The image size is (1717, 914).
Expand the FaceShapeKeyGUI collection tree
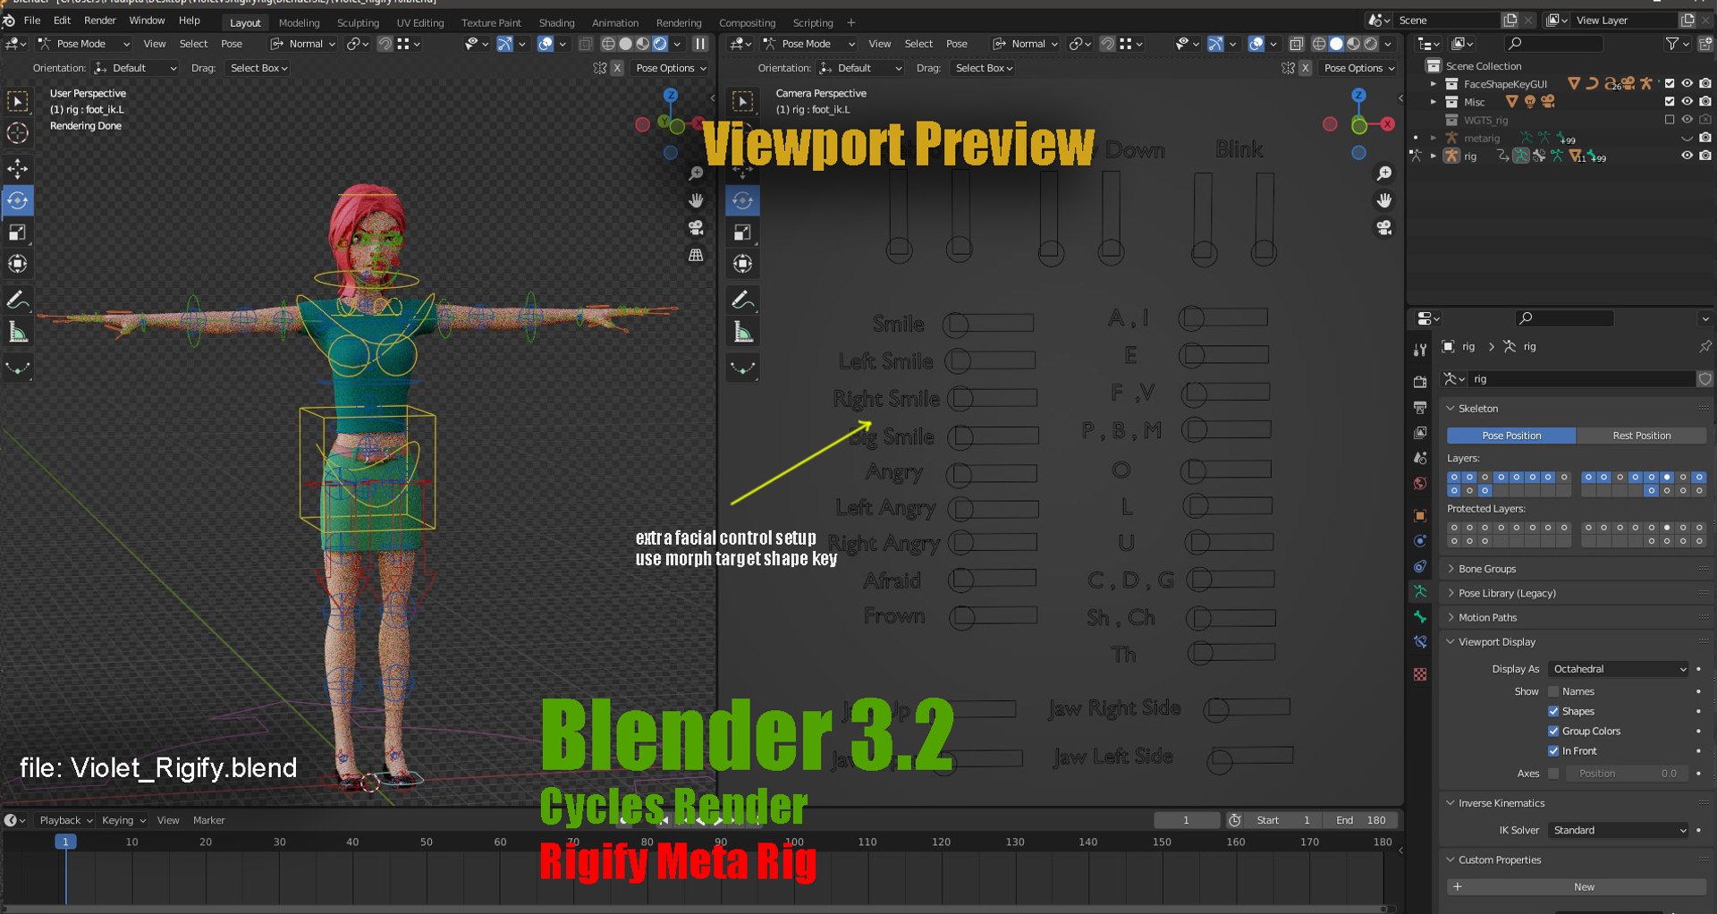[1434, 84]
